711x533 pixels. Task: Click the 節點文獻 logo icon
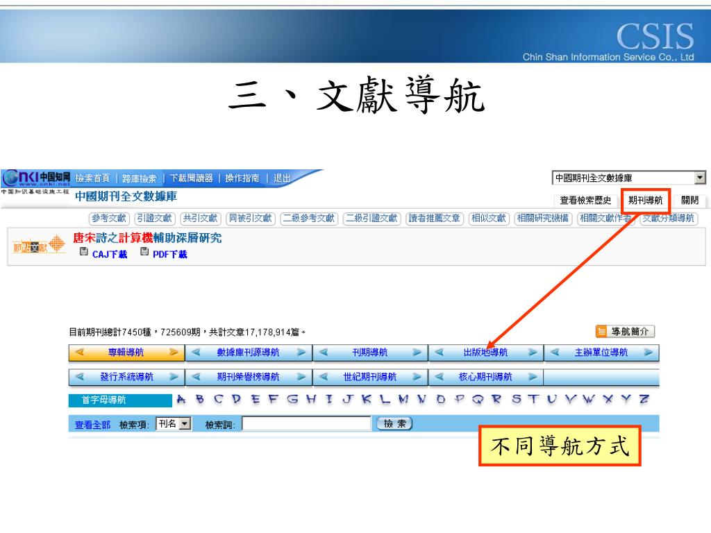[39, 245]
